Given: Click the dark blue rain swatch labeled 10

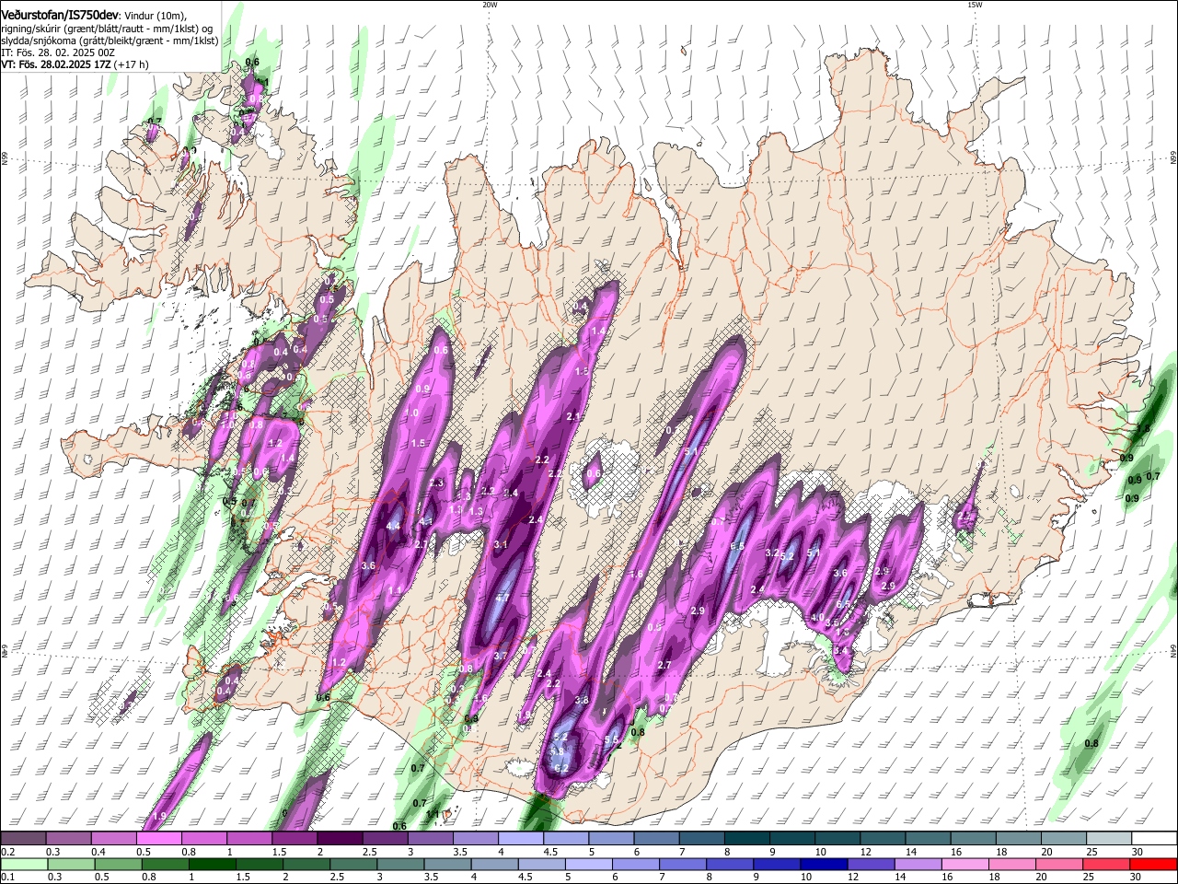Looking at the screenshot, I should point(825,864).
